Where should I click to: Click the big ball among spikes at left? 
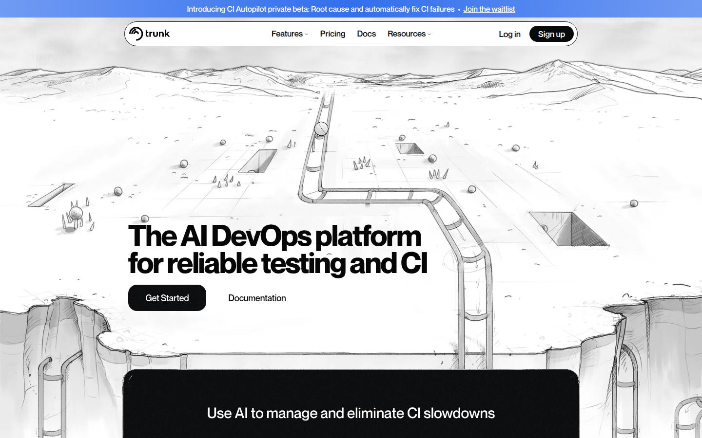(x=76, y=213)
